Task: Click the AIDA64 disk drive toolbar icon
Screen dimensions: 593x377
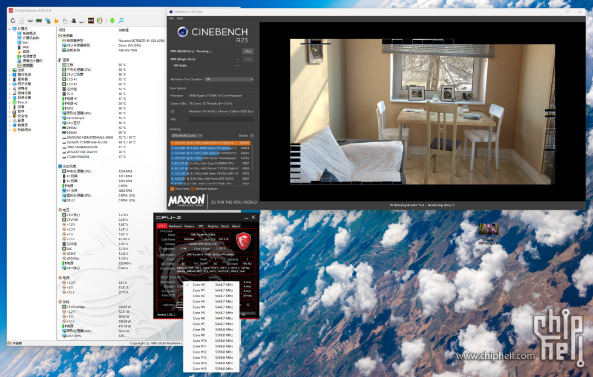Action: 82,21
